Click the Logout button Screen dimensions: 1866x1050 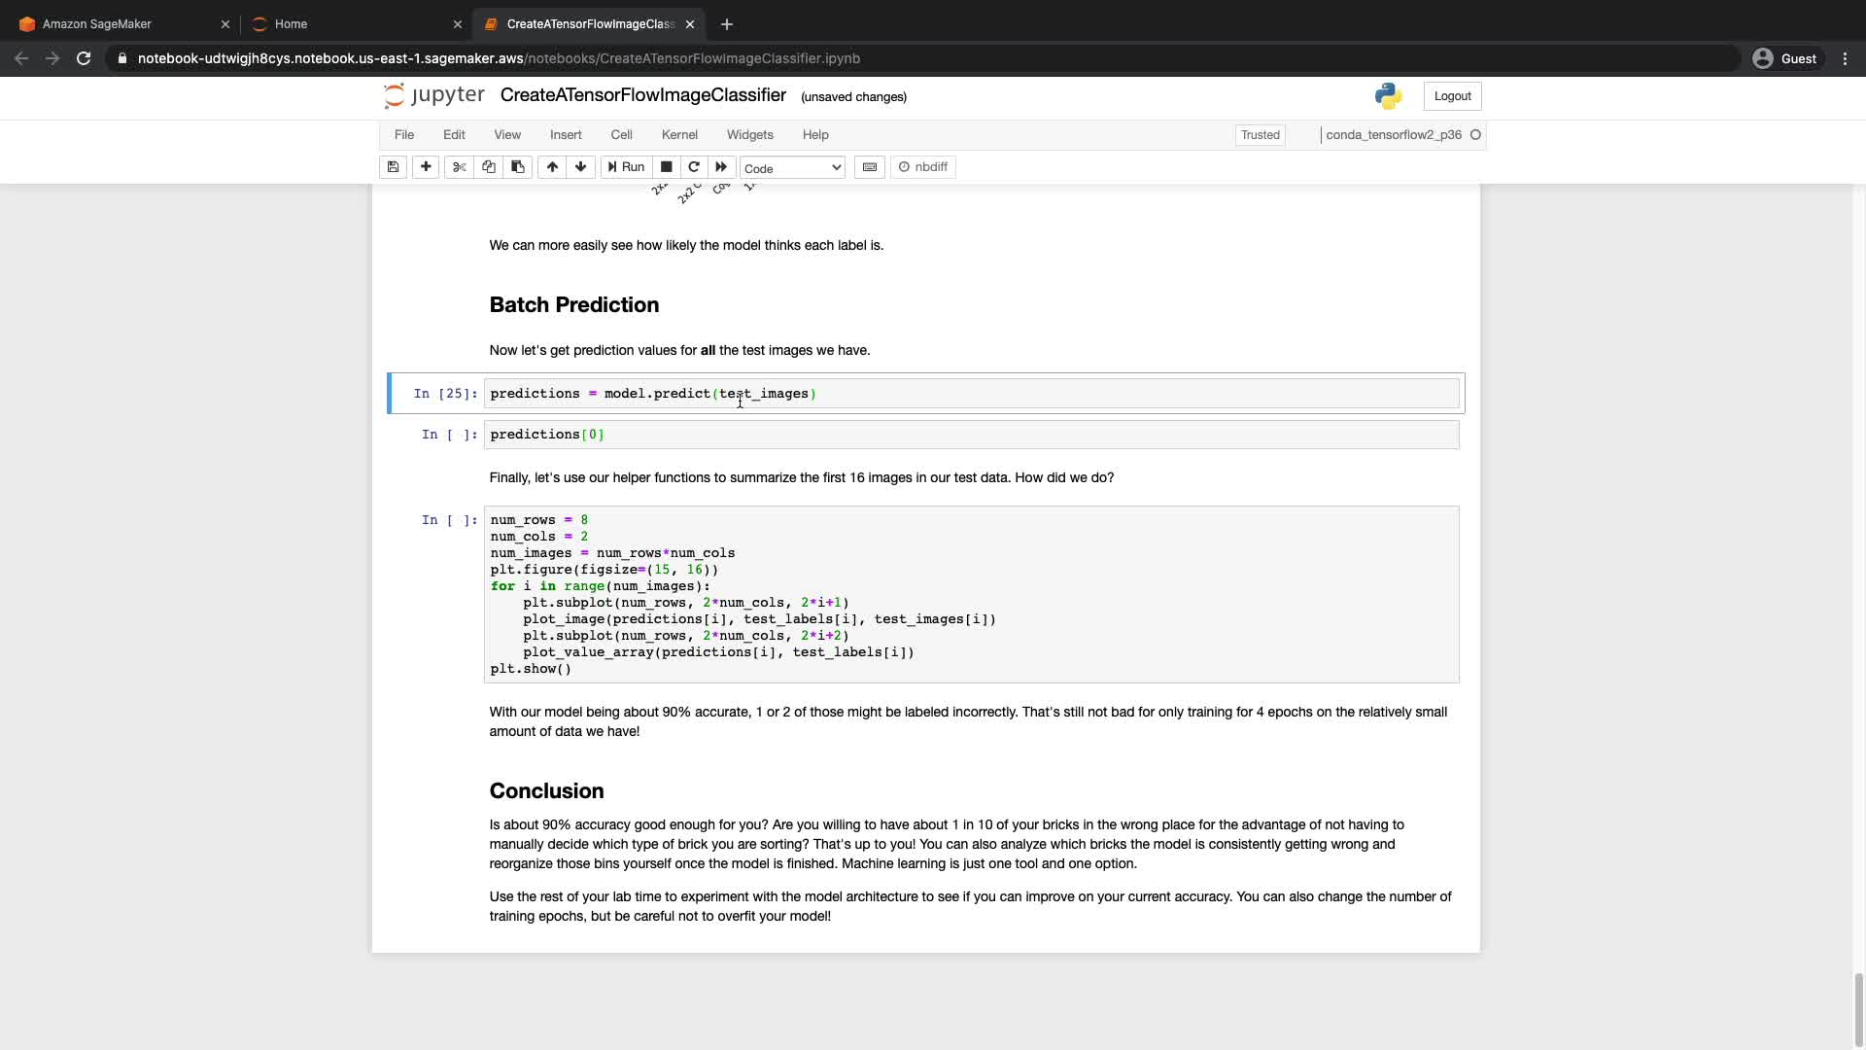tap(1452, 96)
